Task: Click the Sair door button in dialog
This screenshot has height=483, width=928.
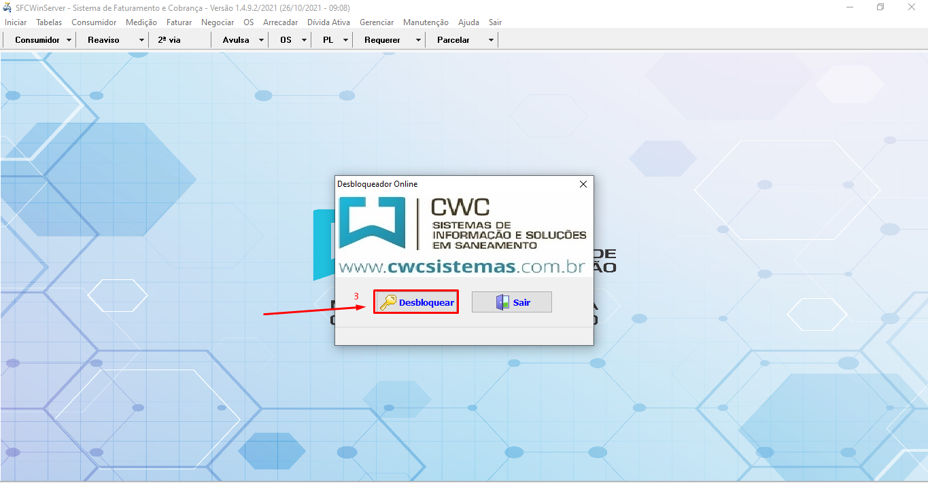Action: [511, 302]
